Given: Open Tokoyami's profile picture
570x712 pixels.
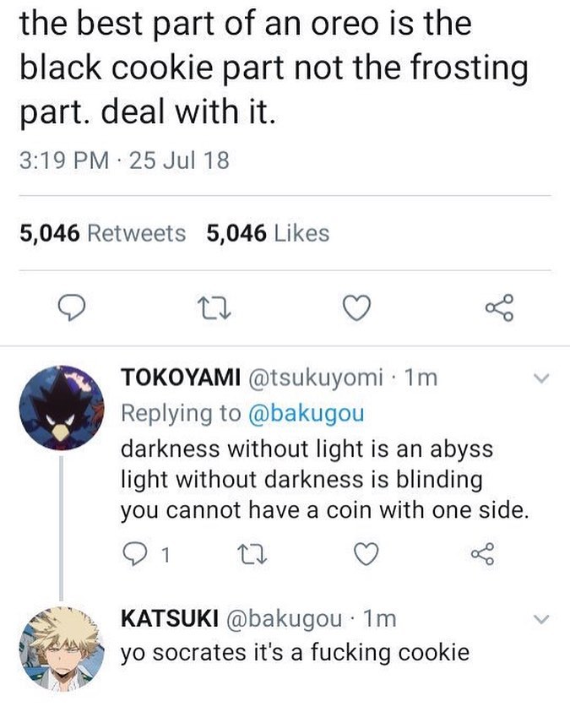Looking at the screenshot, I should pos(61,408).
